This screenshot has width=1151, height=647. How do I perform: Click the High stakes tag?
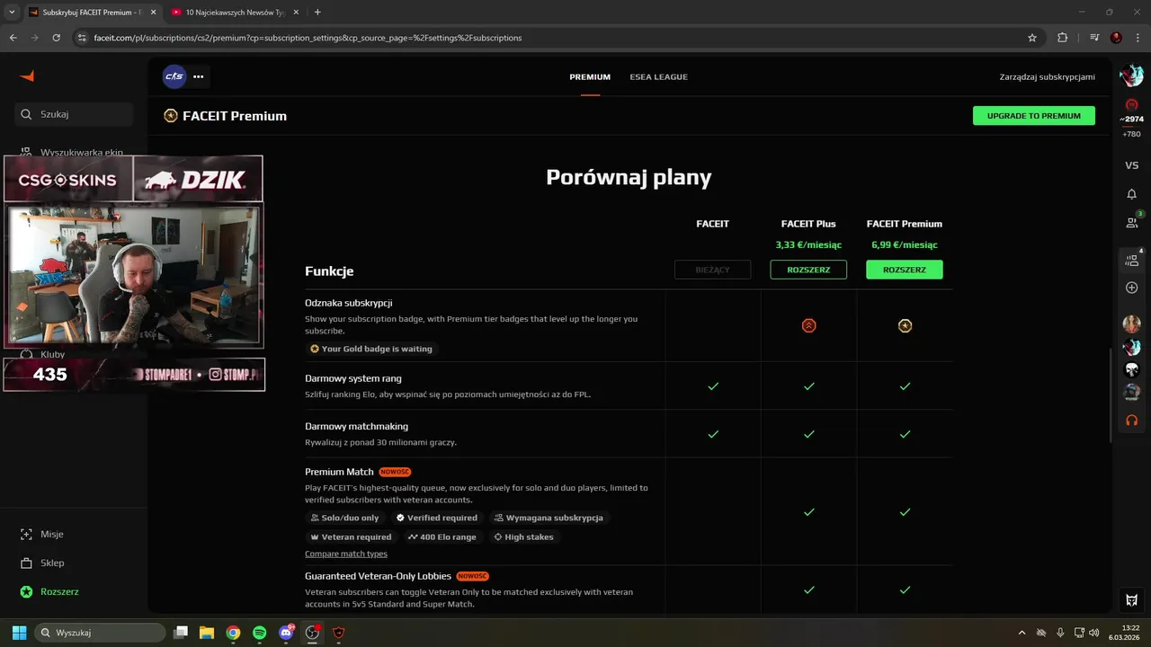[x=523, y=536]
